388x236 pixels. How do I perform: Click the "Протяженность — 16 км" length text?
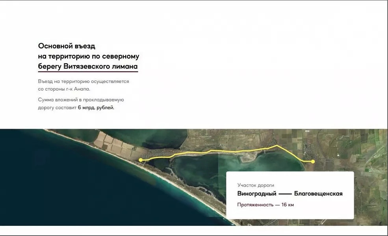click(265, 205)
